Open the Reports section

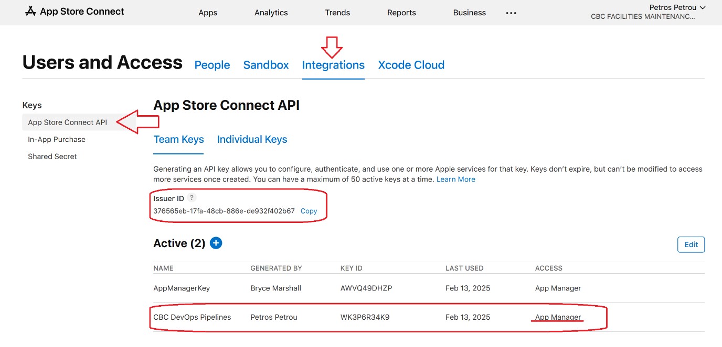pos(401,13)
